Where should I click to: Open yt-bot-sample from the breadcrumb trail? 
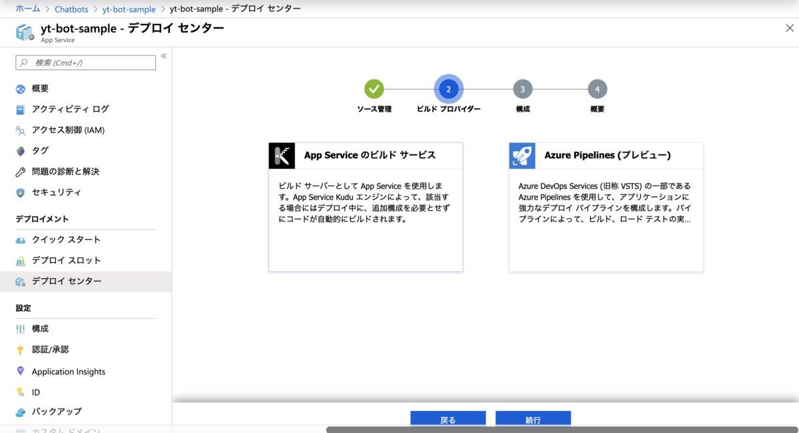click(x=129, y=9)
